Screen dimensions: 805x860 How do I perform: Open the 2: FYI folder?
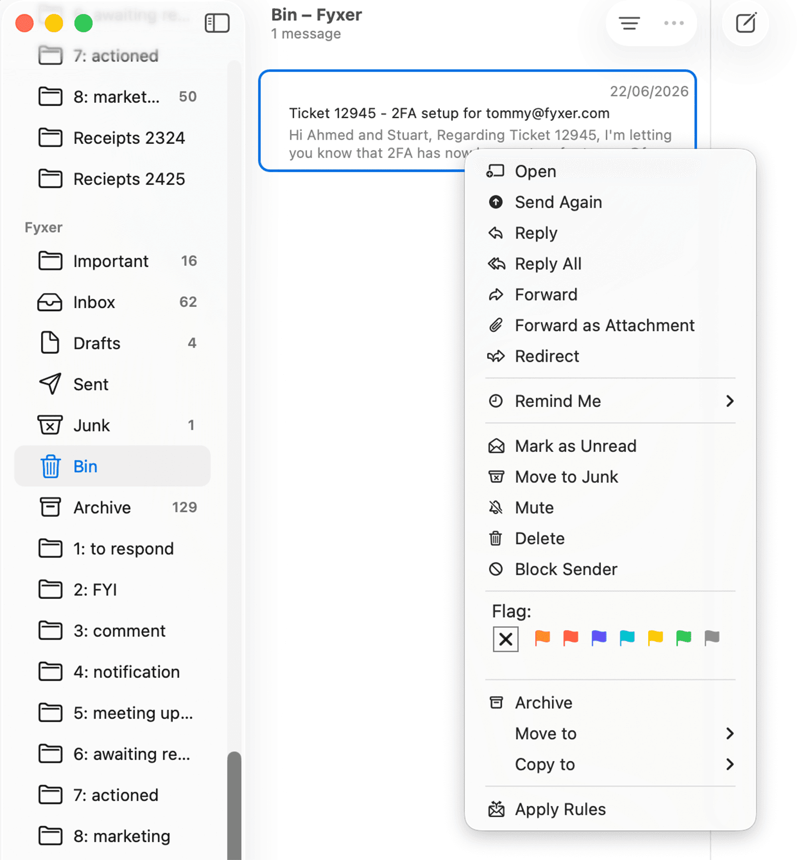112,590
